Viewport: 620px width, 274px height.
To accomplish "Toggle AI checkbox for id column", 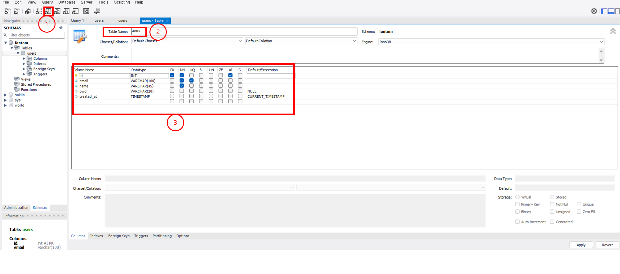I will click(x=230, y=75).
